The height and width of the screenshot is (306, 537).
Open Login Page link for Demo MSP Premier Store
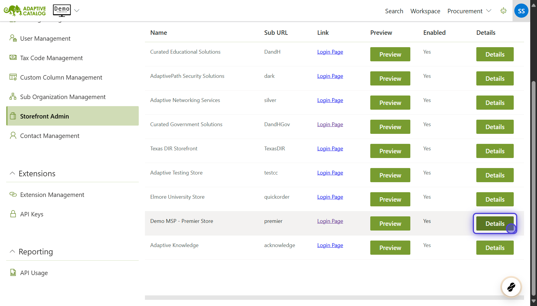(330, 221)
